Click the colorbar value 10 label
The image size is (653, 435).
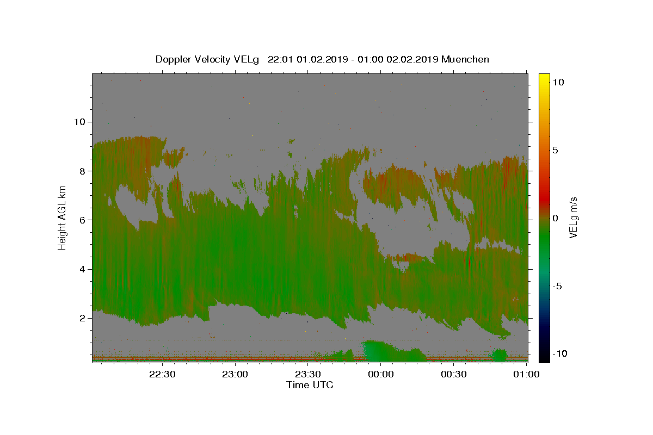(x=558, y=82)
